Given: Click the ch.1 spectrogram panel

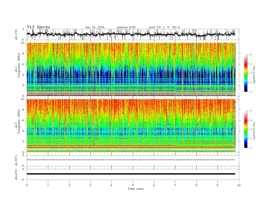Looking at the screenshot, I should (131, 69).
